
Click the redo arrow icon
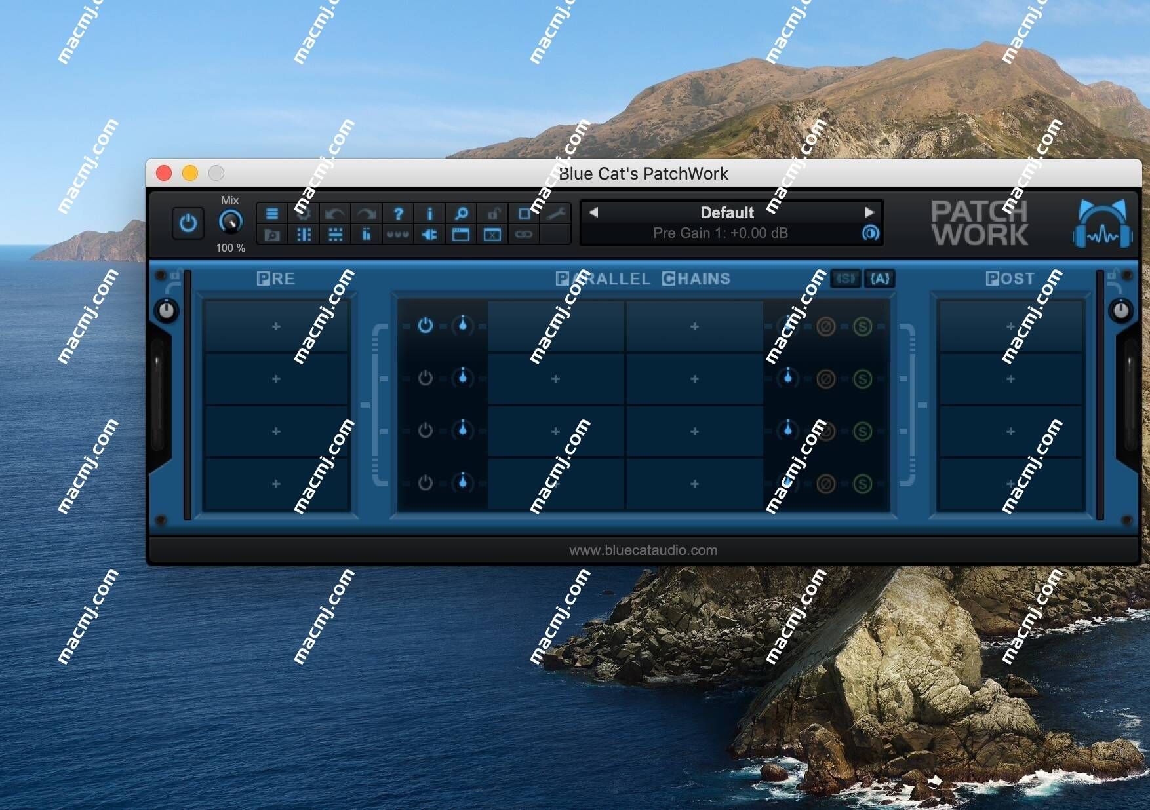[x=367, y=214]
